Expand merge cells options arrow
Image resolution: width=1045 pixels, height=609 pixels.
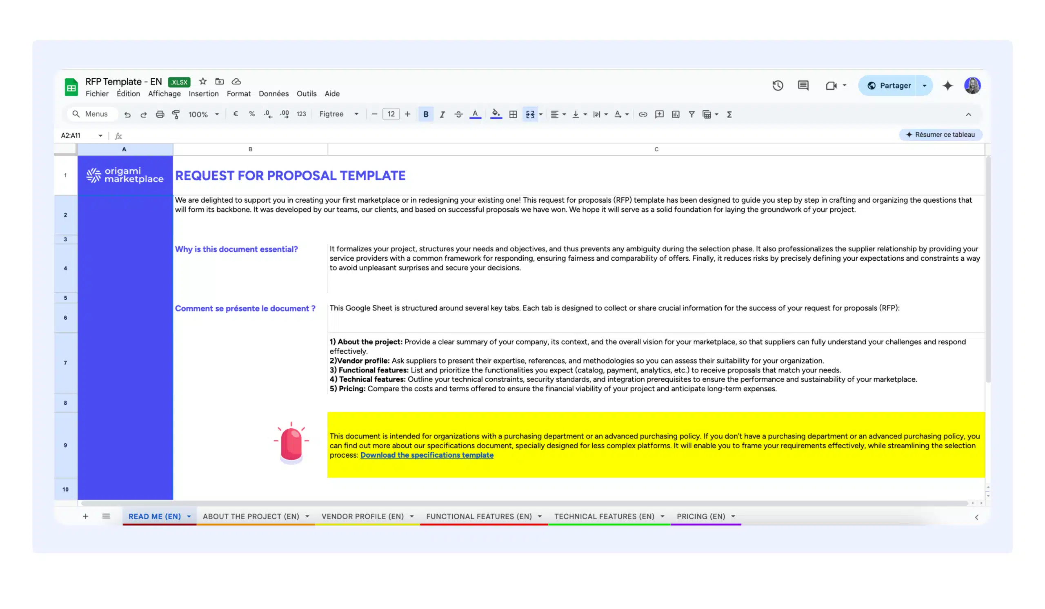(541, 114)
